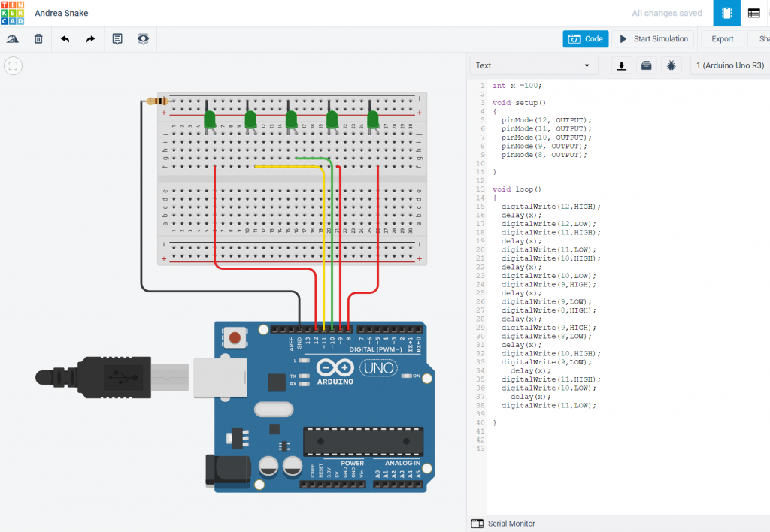Switch to circuit view icon
Screen dimensions: 770x532
click(726, 13)
